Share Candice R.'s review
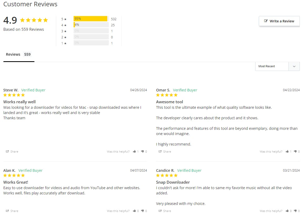This screenshot has width=303, height=217. click(165, 211)
